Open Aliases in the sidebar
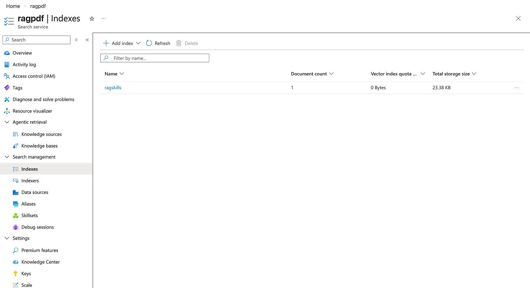The image size is (530, 288). 28,204
